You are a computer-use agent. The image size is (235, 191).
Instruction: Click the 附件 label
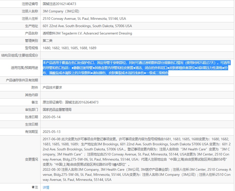35,88
